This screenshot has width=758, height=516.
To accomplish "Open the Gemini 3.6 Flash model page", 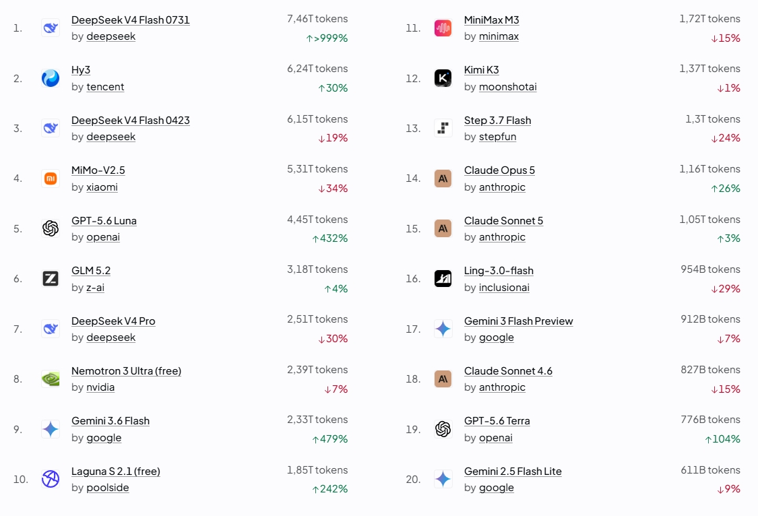I will pos(110,421).
